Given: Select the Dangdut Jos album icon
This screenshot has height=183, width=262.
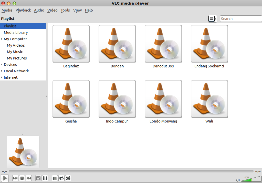Looking at the screenshot, I should coord(163,44).
